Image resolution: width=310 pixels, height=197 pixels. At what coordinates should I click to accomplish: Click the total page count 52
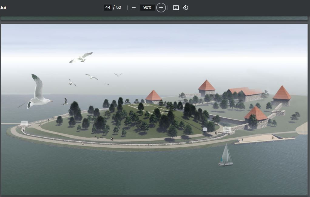[x=119, y=8]
